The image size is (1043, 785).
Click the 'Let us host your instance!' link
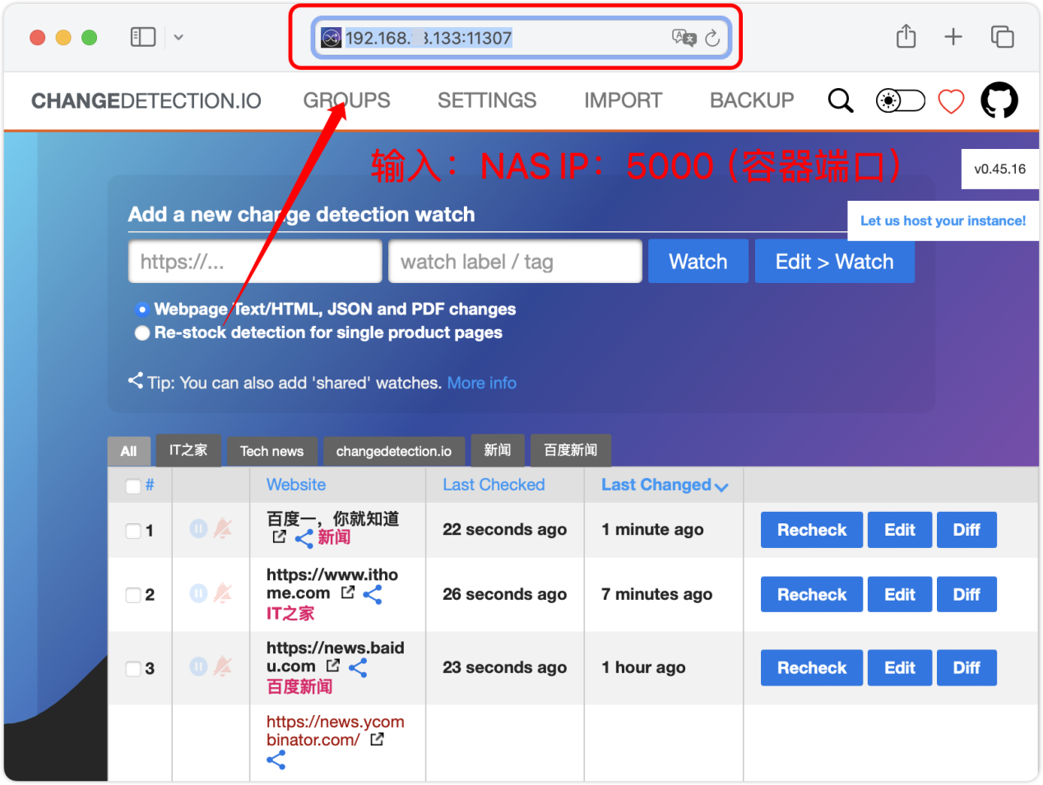click(943, 221)
